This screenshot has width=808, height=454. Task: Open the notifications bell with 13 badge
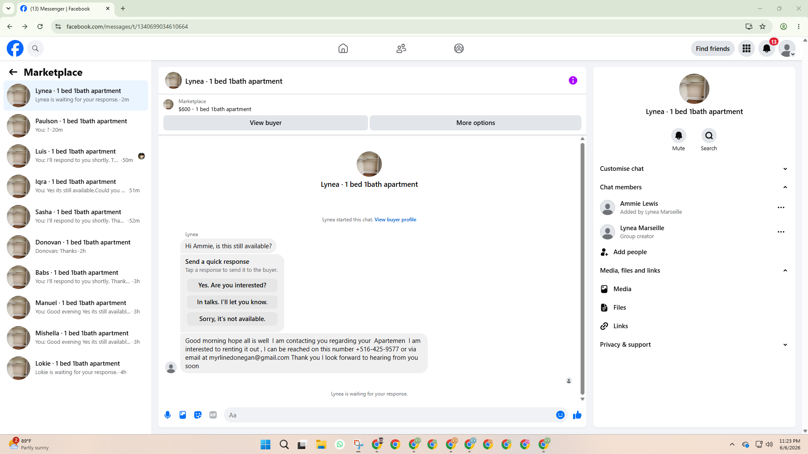click(x=767, y=48)
